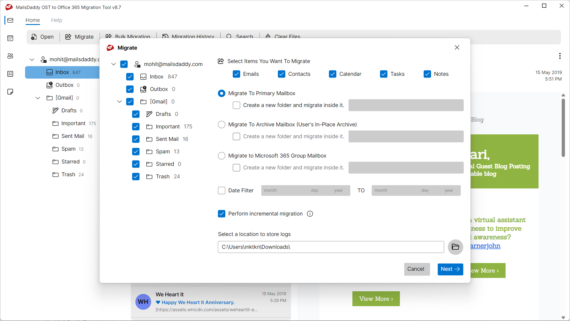
Task: Click the start date filter field
Action: tap(305, 191)
